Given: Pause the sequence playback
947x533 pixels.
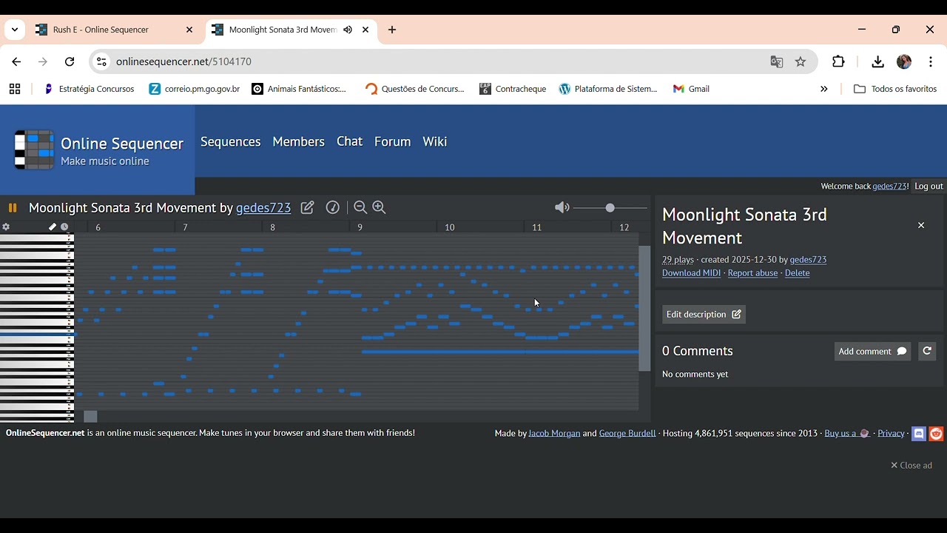Looking at the screenshot, I should (x=13, y=208).
